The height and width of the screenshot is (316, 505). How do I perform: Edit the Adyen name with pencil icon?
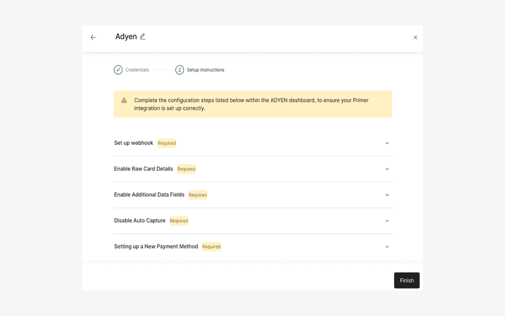(x=143, y=36)
